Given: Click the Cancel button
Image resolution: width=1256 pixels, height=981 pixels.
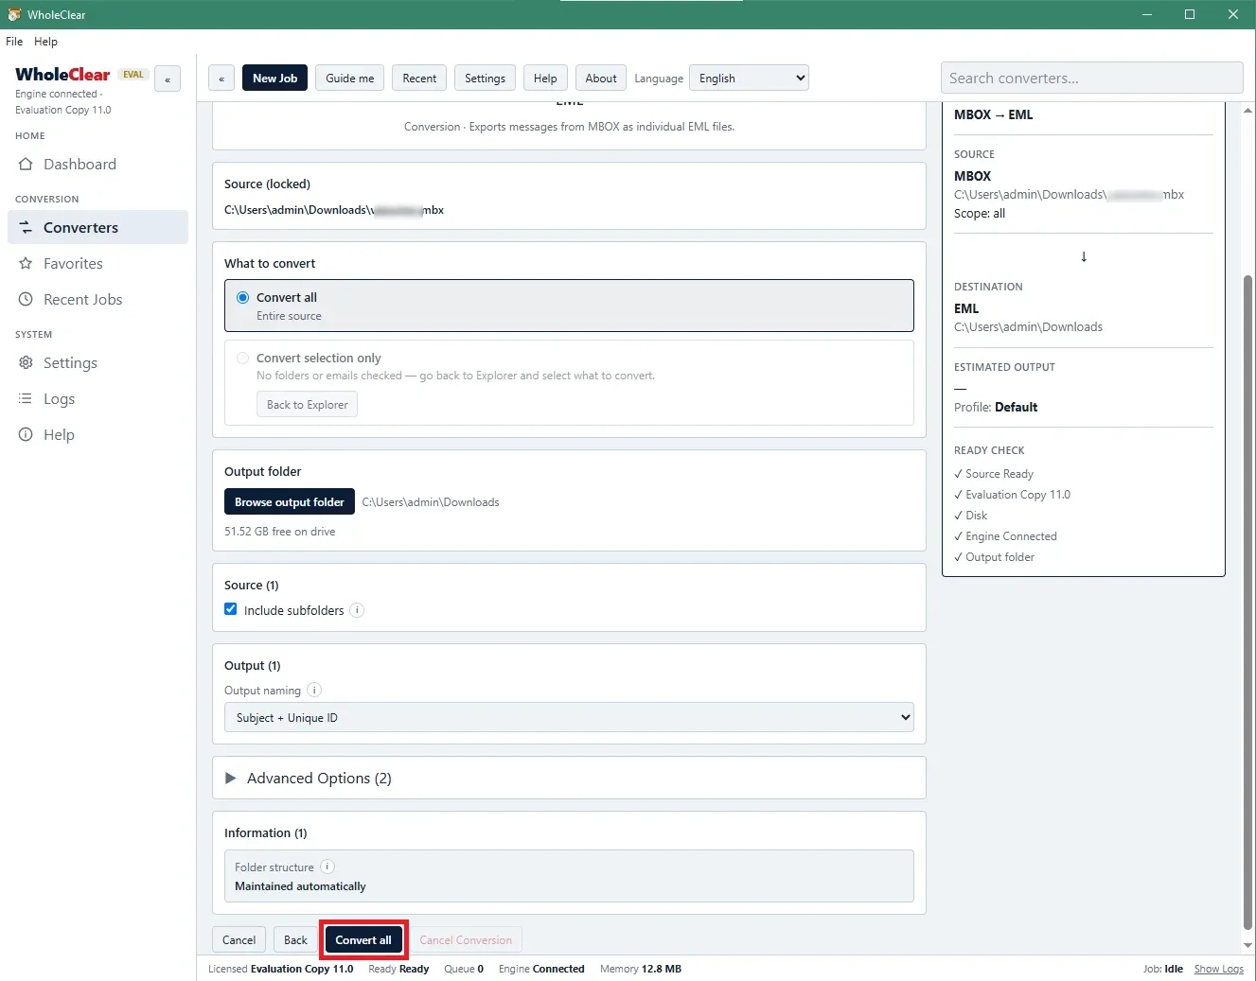Looking at the screenshot, I should [239, 940].
